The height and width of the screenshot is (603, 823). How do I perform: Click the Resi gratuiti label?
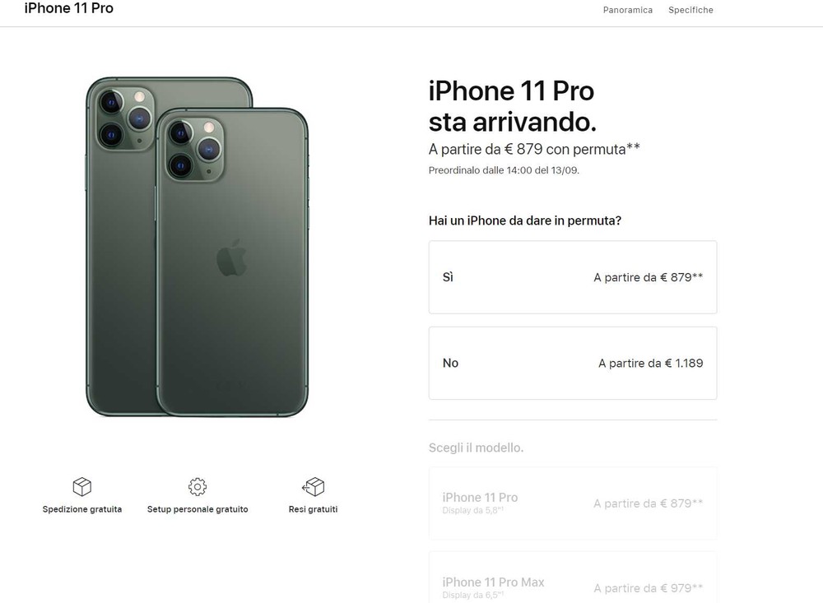tap(314, 509)
